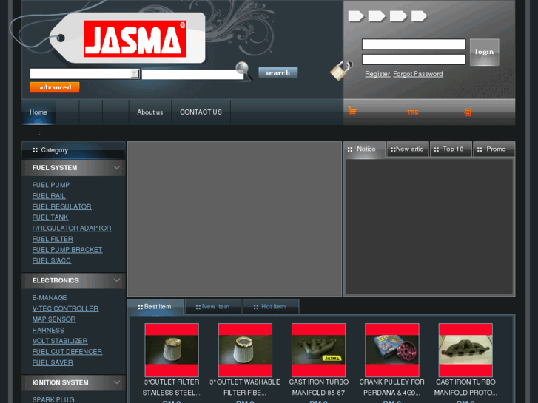Click the orange TAG icon

click(x=412, y=112)
